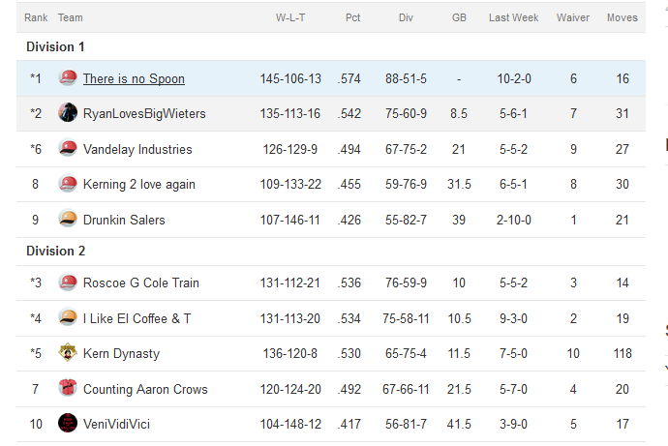
Task: Click the Roscoe G Cole Train cap icon
Action: click(68, 282)
